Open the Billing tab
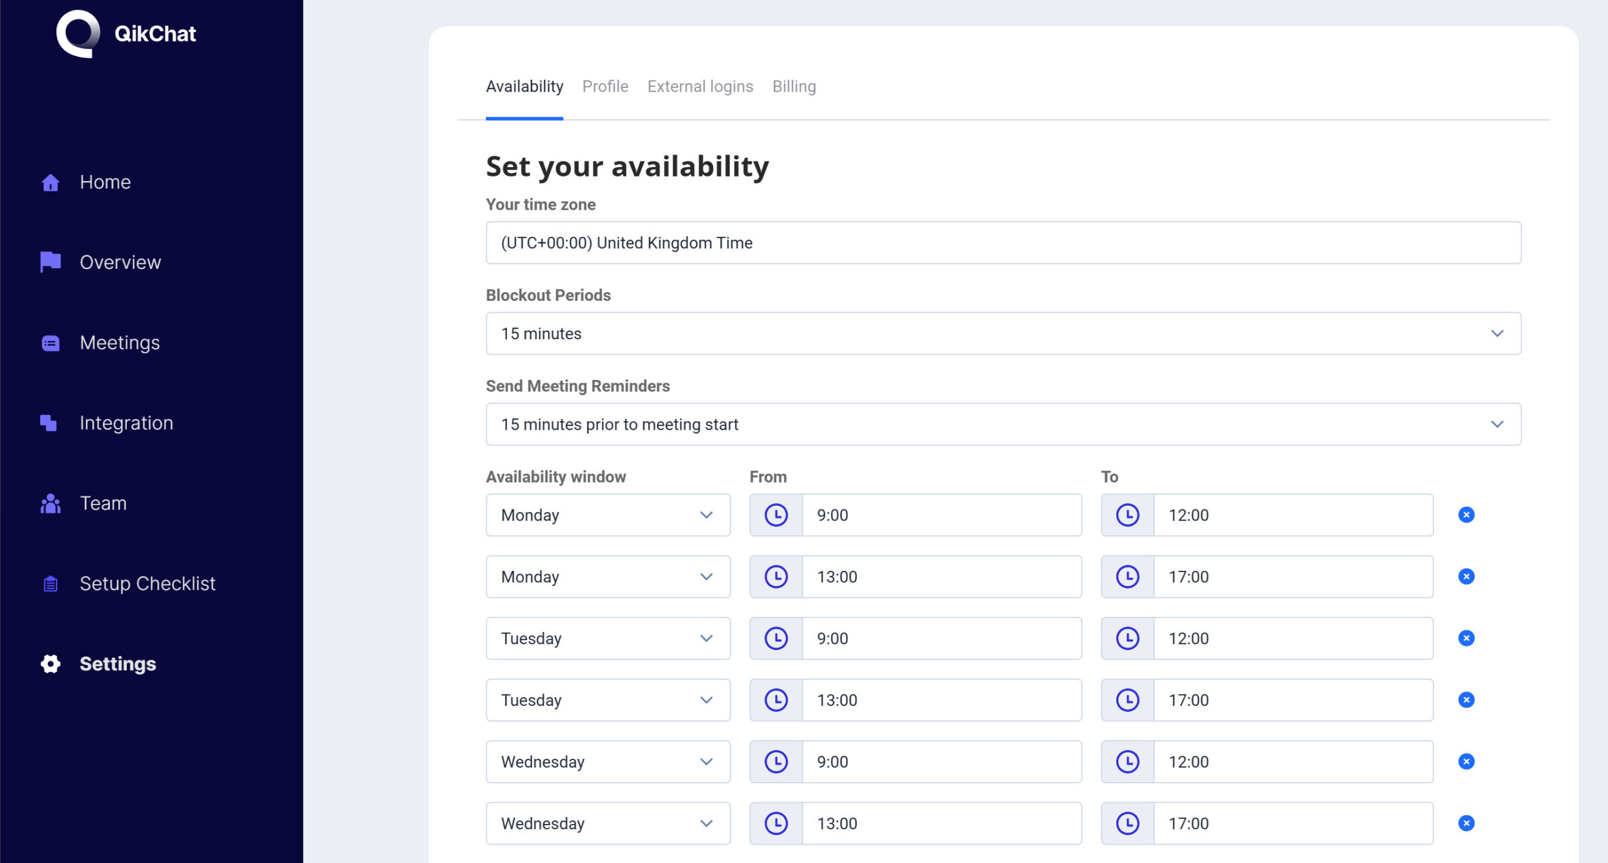Screen dimensions: 1608x863 (794, 87)
